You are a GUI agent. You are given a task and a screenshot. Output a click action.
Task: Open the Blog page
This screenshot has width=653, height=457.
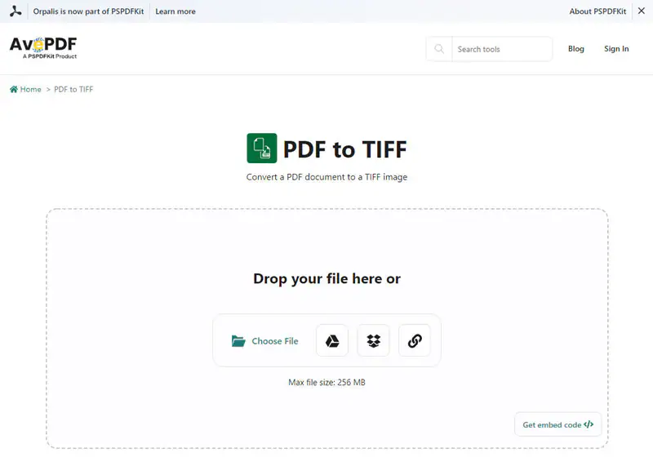576,49
